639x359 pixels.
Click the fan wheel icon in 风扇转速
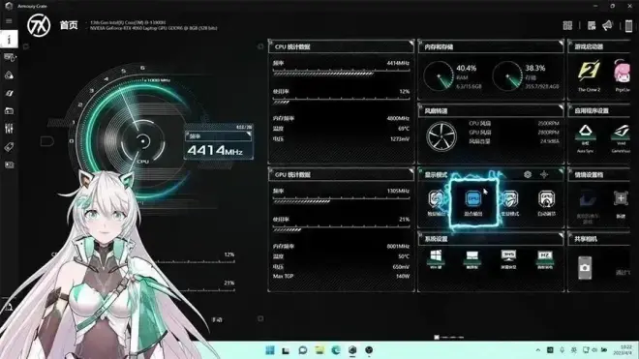point(441,136)
